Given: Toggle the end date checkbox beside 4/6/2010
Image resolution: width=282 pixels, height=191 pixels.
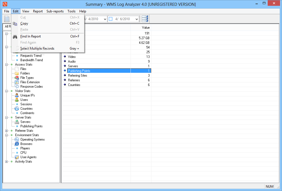Looking at the screenshot, I should 111,19.
